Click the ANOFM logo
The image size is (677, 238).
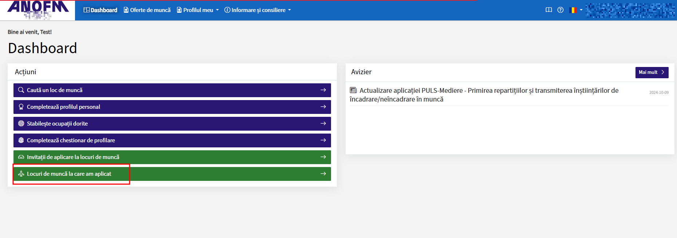[x=38, y=10]
